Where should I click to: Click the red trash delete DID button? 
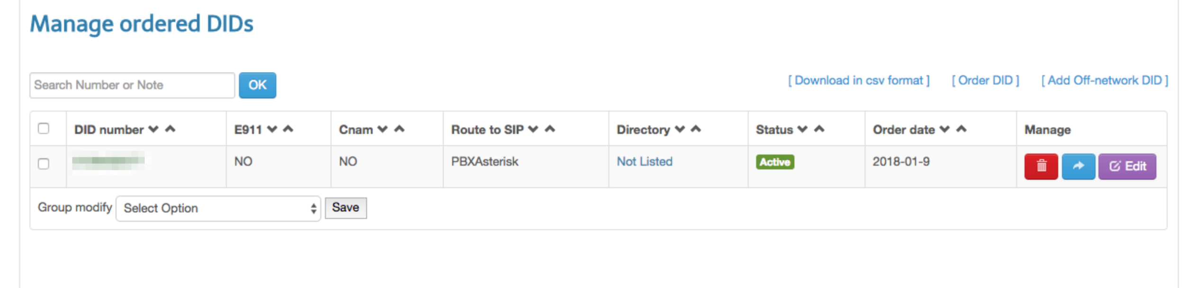click(1040, 166)
